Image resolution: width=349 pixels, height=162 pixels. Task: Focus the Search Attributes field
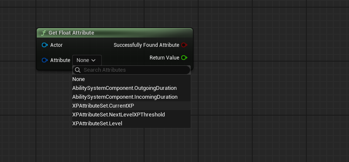point(131,70)
